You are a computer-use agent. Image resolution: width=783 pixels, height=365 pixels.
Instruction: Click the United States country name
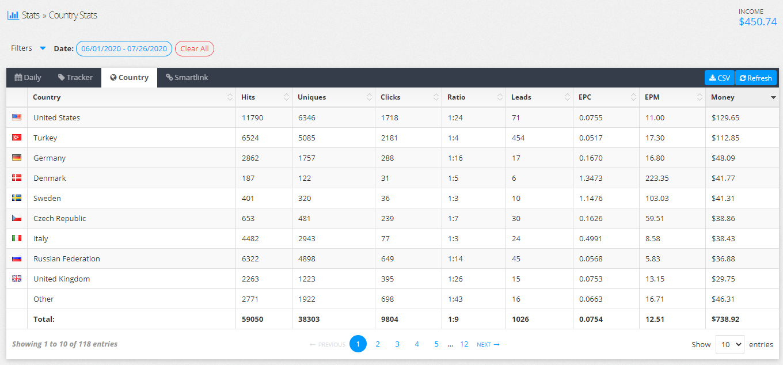click(56, 117)
